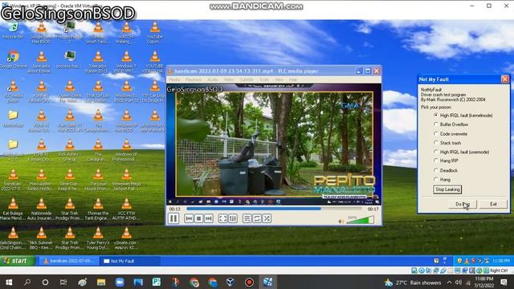This screenshot has width=514, height=289.
Task: Open Zoom from host taskbar
Action: (x=120, y=282)
